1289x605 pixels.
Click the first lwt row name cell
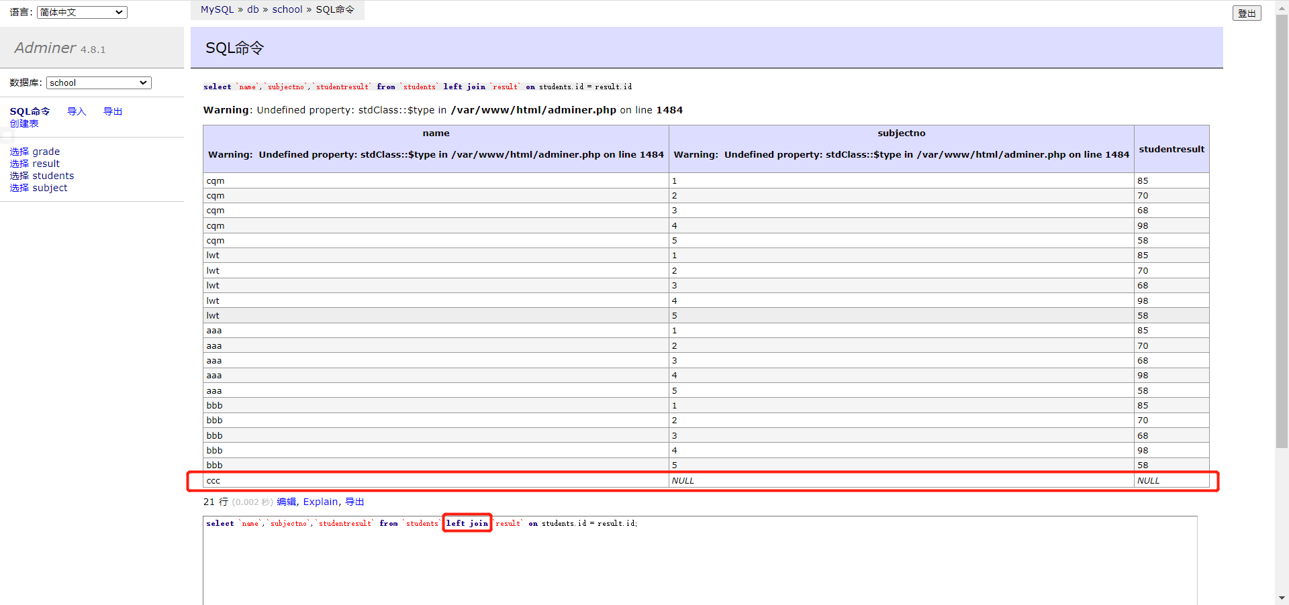pyautogui.click(x=436, y=256)
